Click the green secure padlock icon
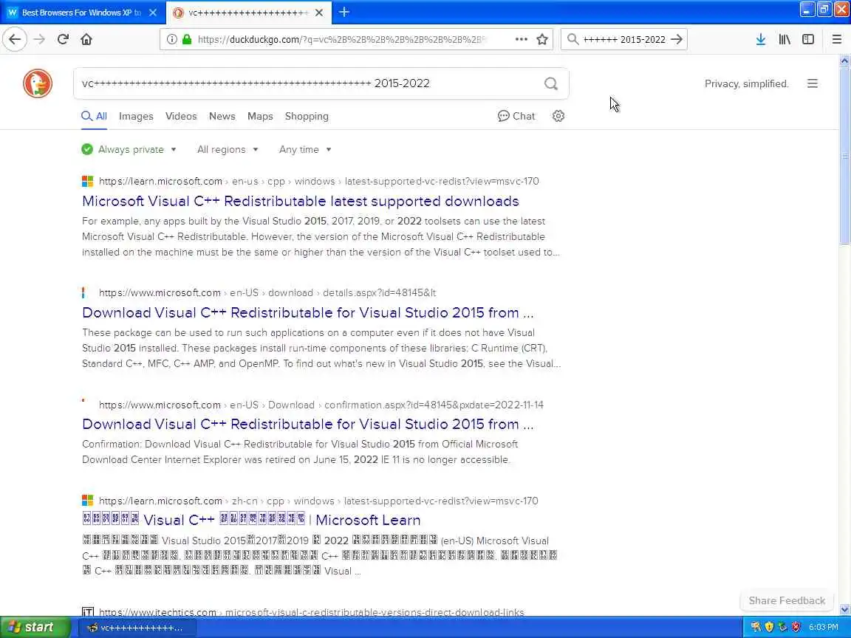This screenshot has height=638, width=851. (187, 39)
